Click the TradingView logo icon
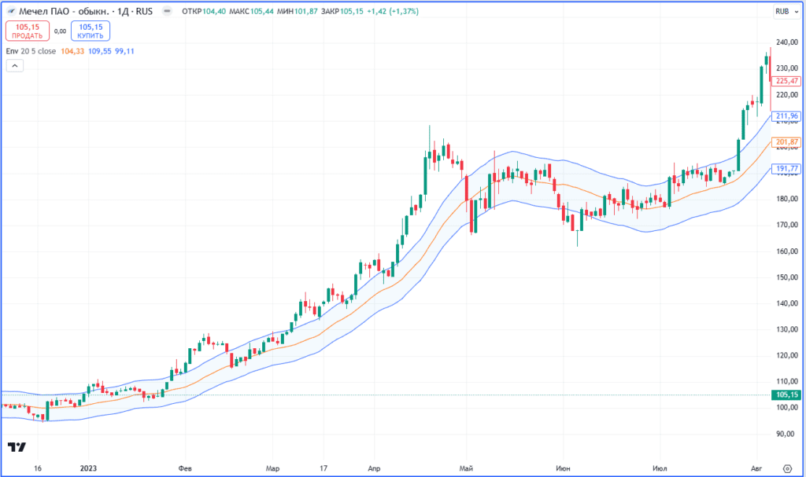Screen dimensions: 806x477 17,446
